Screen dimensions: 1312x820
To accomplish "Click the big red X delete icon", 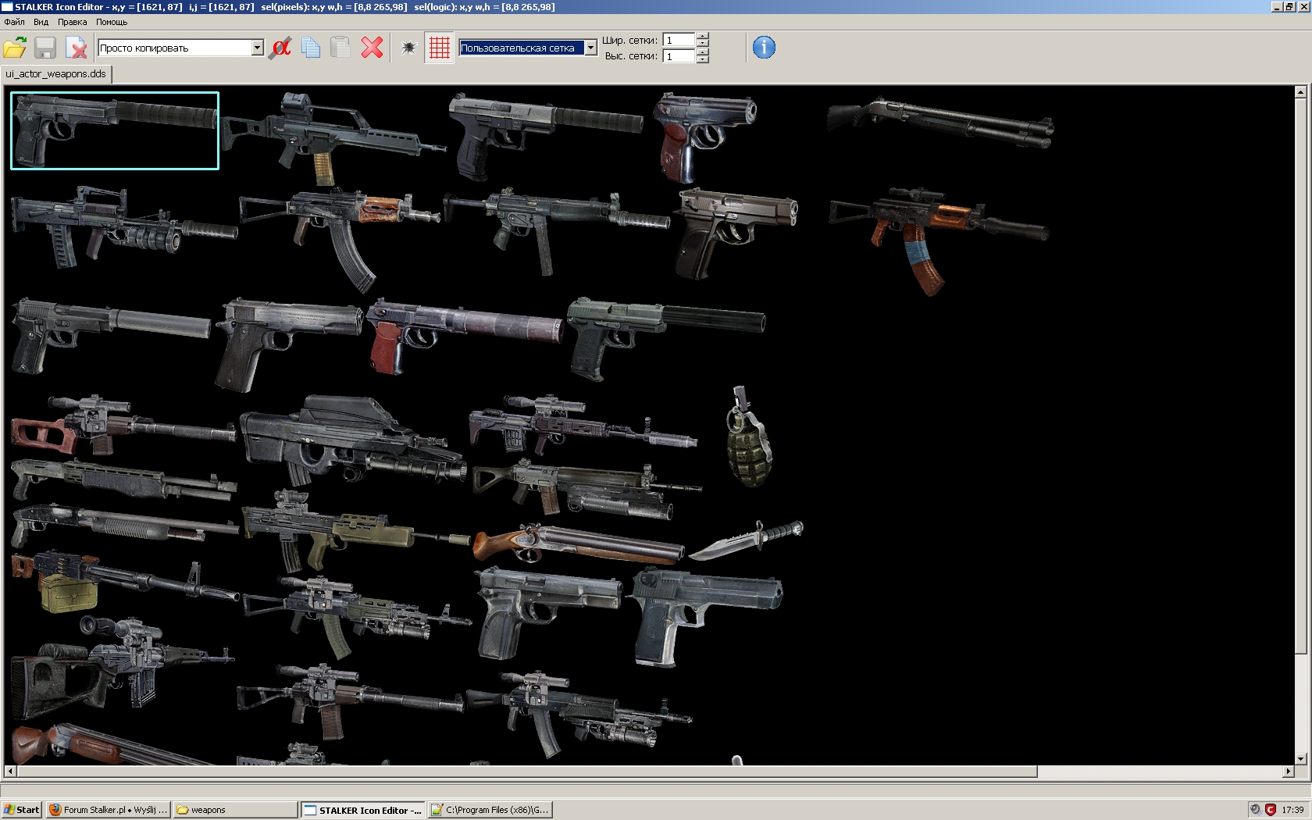I will pos(373,48).
